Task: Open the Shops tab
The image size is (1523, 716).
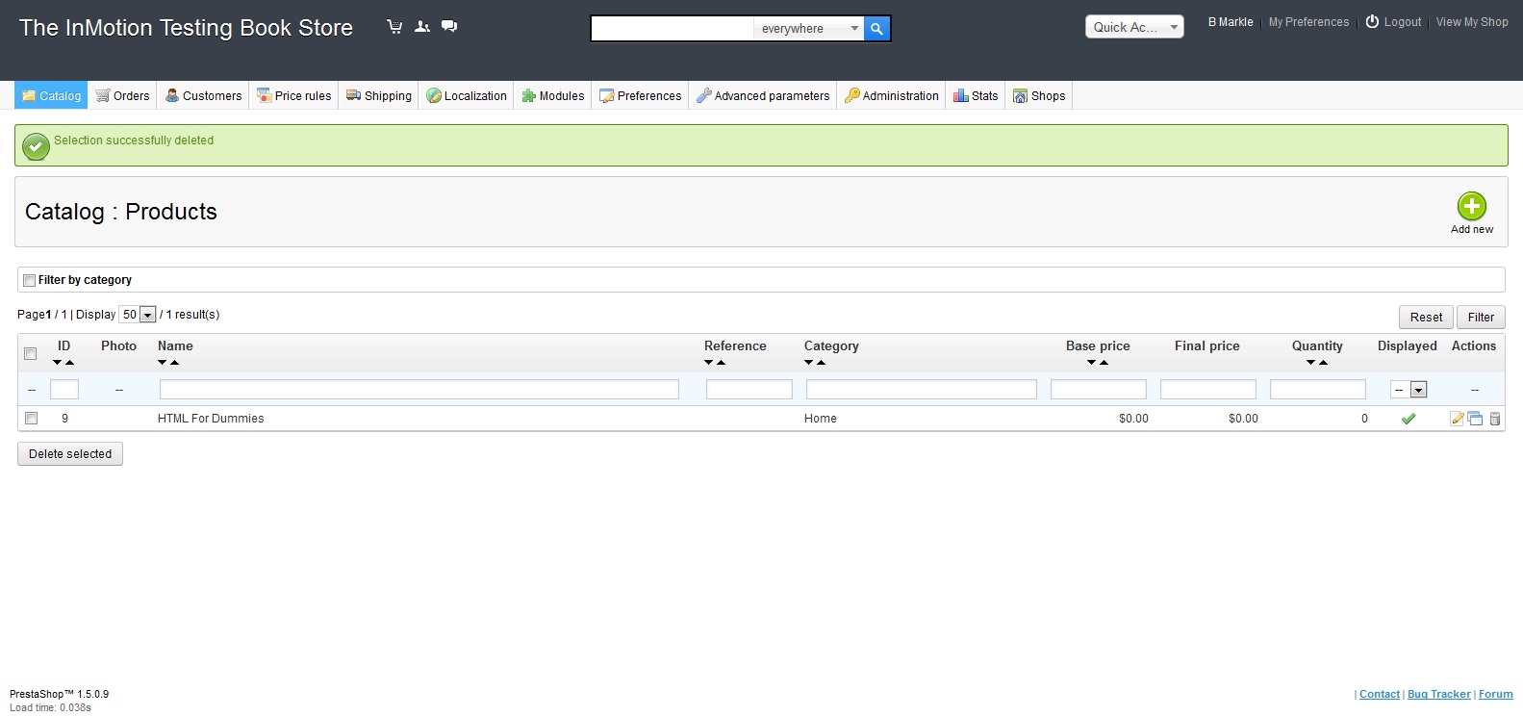Action: click(1039, 95)
